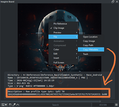Click the 'Size : 862.015 Kb' text
The width and height of the screenshot is (119, 107).
click(19, 83)
